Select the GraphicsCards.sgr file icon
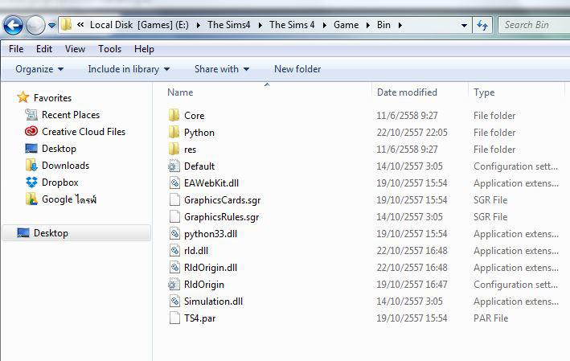 tap(174, 199)
